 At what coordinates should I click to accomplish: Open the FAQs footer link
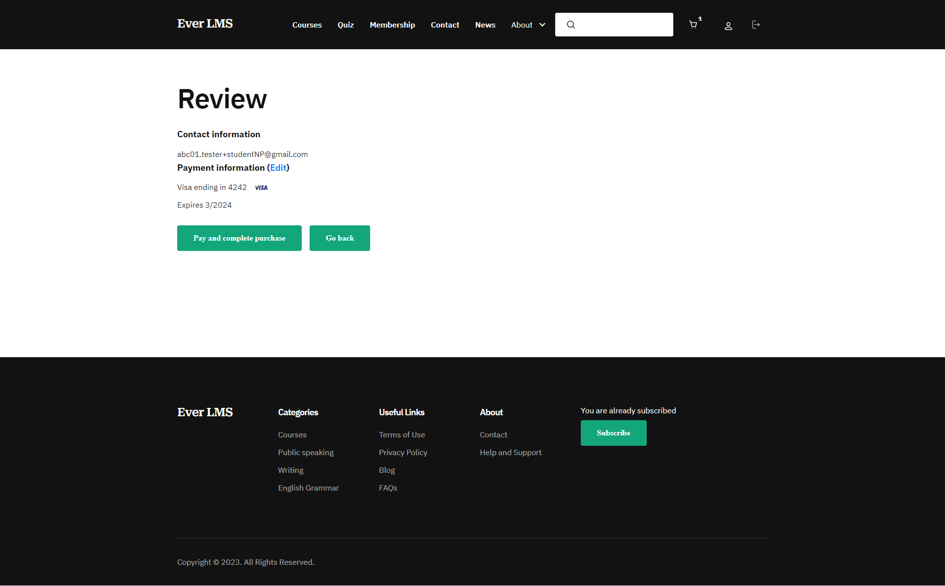click(x=388, y=488)
